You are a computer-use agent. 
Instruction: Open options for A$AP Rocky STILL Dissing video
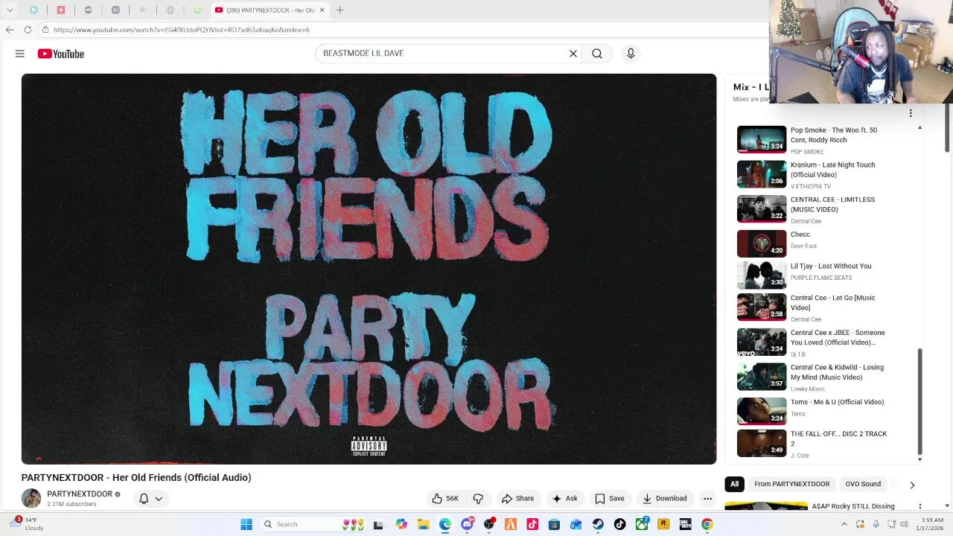(920, 506)
